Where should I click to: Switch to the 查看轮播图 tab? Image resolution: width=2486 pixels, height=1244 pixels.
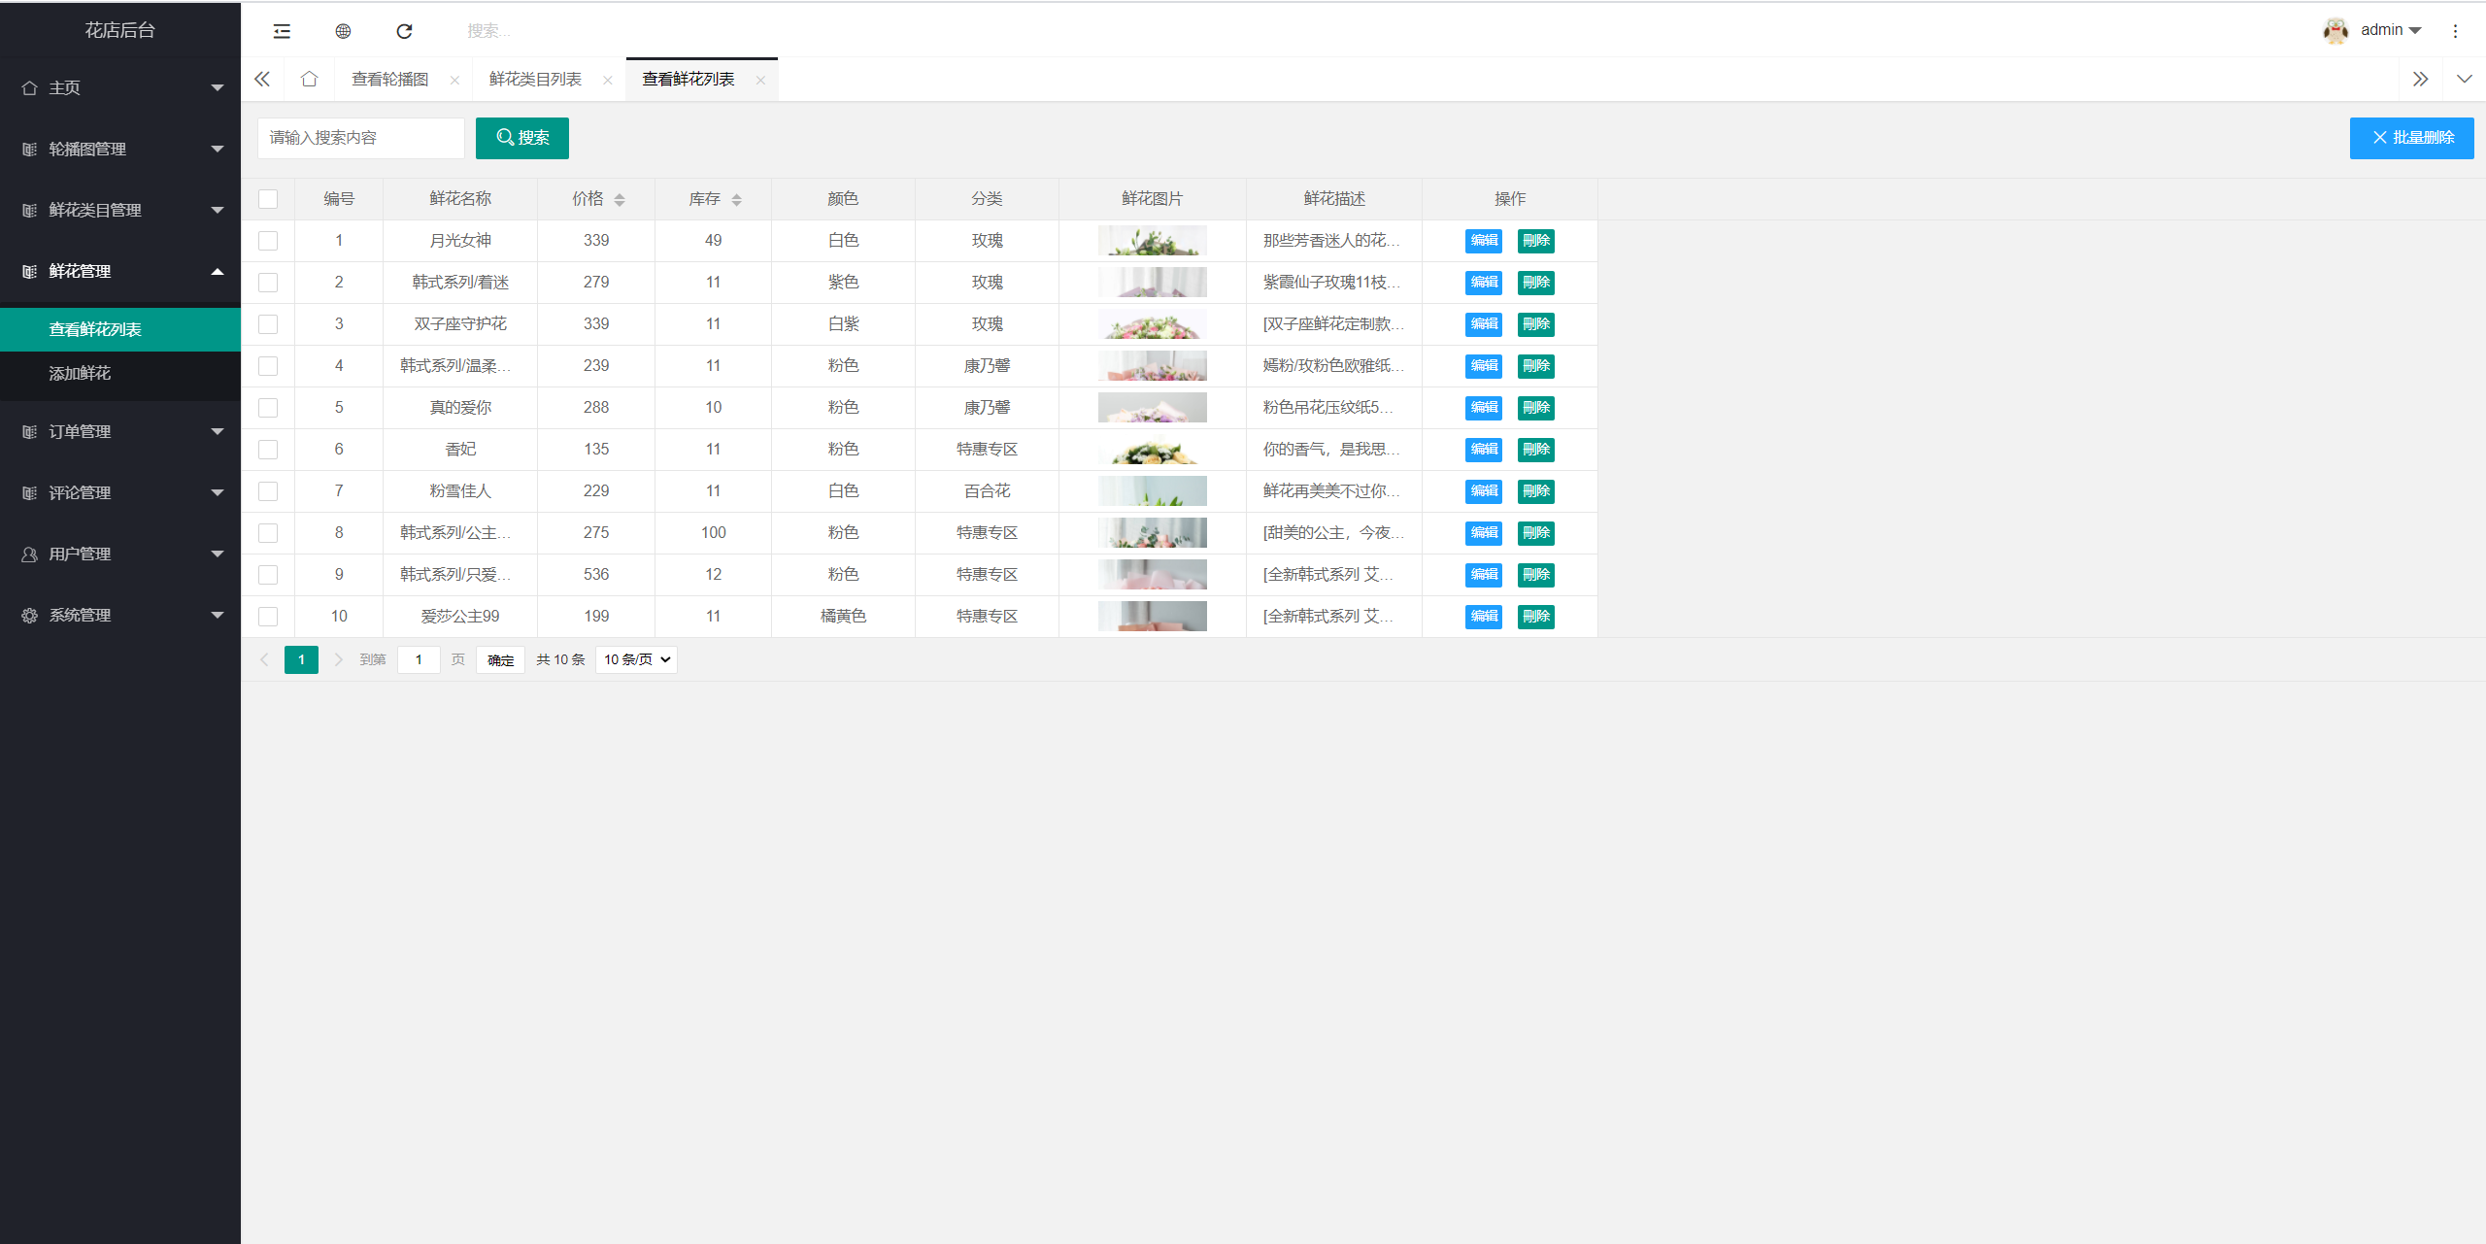pyautogui.click(x=390, y=80)
